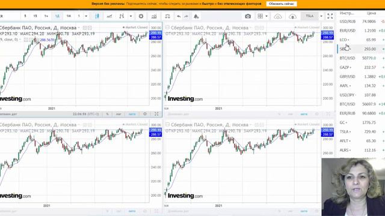Viewport: 385px width, 216px height.
Task: Select TSLA row in the watchlist
Action: (x=361, y=132)
